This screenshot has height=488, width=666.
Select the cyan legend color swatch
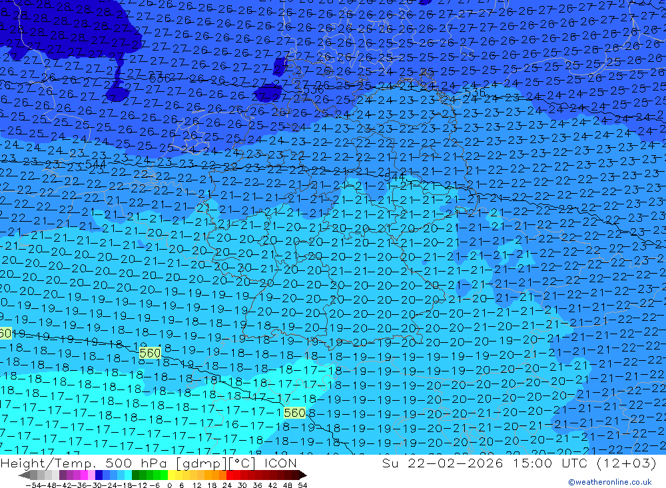click(x=128, y=475)
